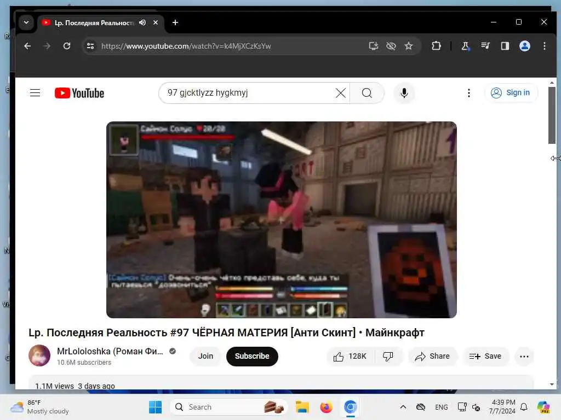Show hidden tray icons chevron
This screenshot has width=561, height=420.
[x=403, y=407]
